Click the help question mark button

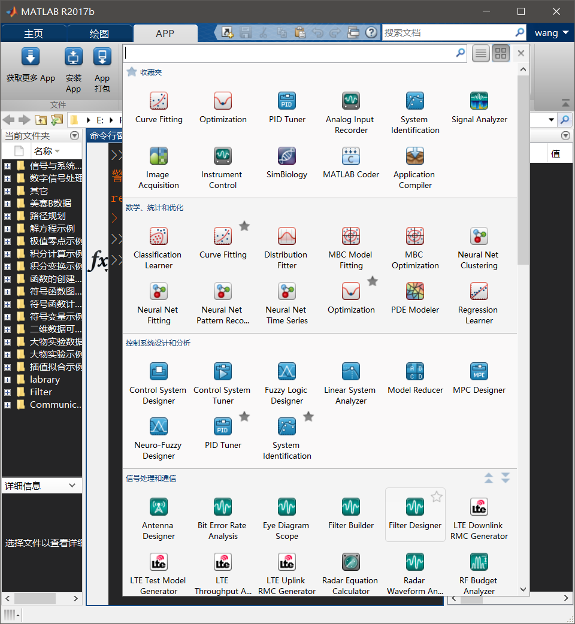[x=371, y=32]
